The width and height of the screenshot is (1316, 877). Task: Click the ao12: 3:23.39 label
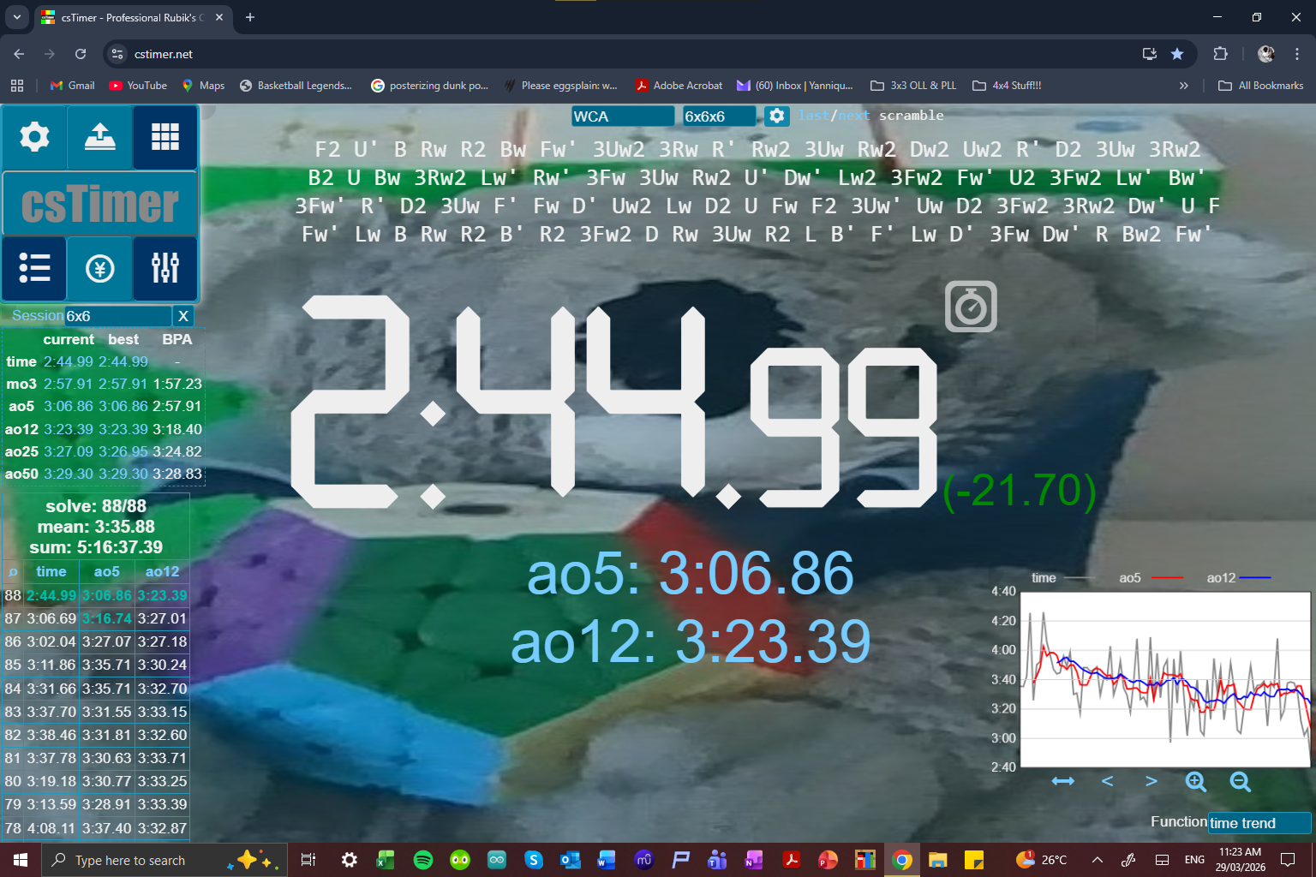pos(690,642)
